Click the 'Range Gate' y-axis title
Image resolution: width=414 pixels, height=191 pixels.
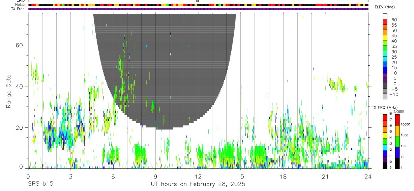click(8, 92)
